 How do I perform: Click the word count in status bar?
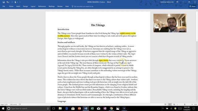coord(13,105)
